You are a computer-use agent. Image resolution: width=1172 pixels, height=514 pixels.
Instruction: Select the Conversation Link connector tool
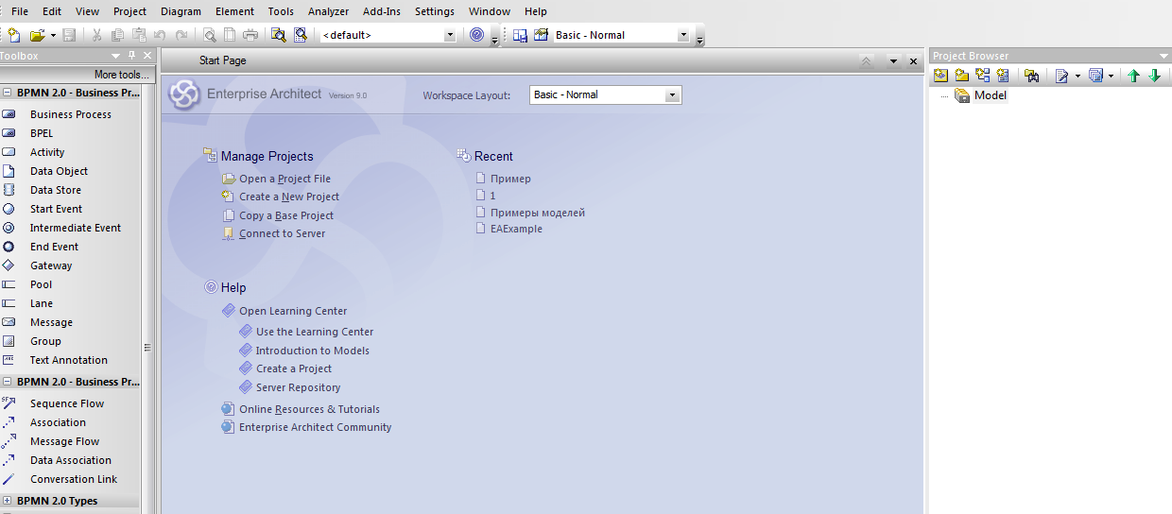click(73, 479)
